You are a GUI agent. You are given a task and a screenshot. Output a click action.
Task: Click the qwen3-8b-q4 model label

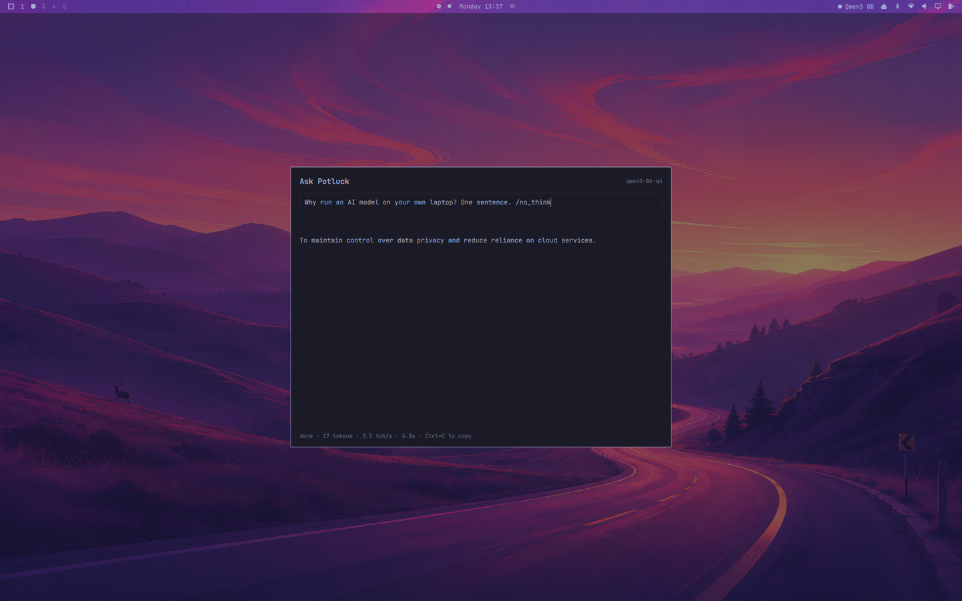[644, 181]
